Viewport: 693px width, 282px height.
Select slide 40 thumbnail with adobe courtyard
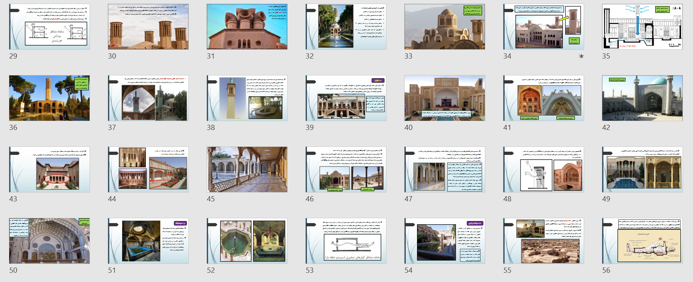[x=445, y=98]
